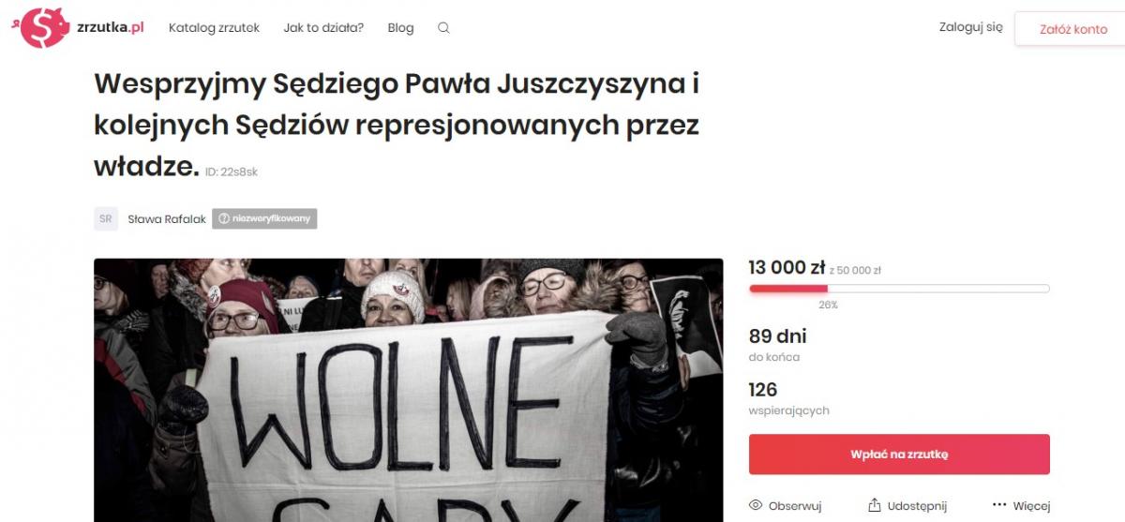Click Zaloguj się link
The width and height of the screenshot is (1125, 522).
pyautogui.click(x=970, y=27)
